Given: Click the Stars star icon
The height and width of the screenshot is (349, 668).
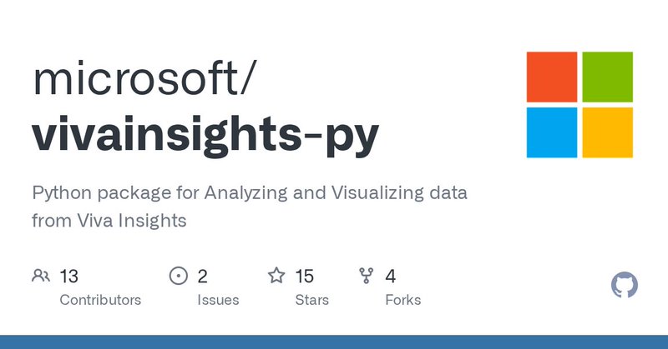Looking at the screenshot, I should point(276,276).
